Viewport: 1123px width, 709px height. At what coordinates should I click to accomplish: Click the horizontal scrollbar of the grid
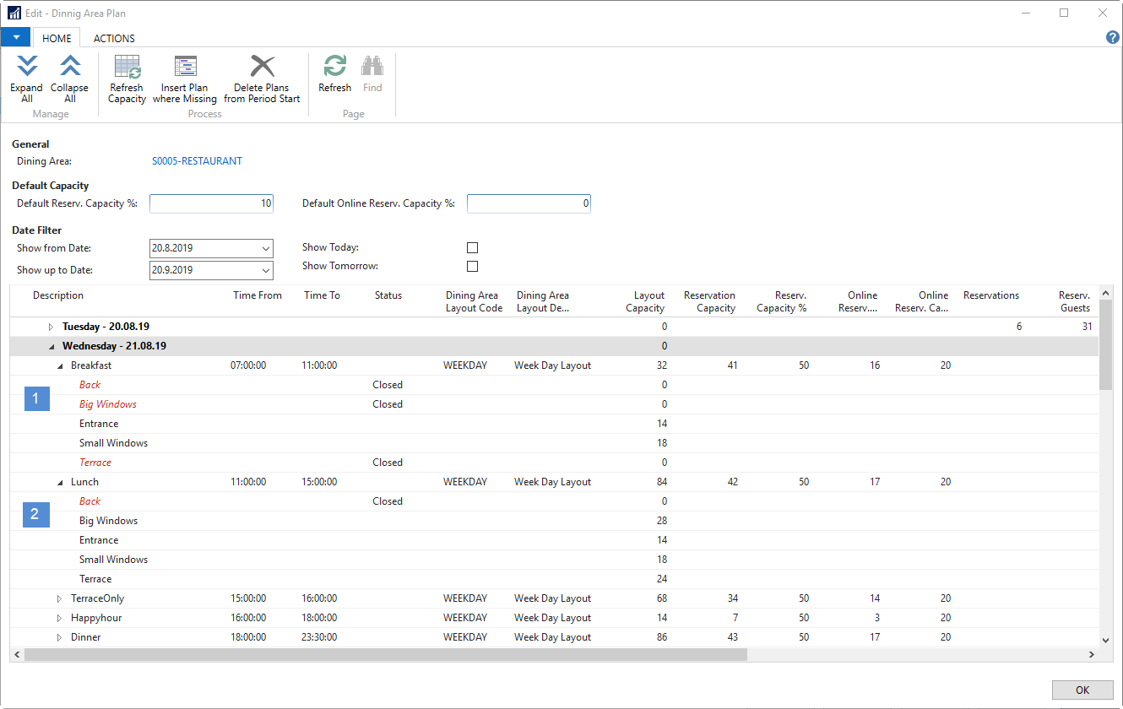point(385,655)
